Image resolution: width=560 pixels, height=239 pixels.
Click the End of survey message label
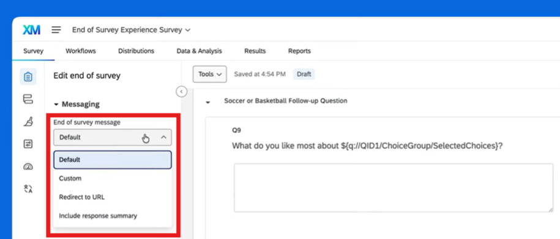click(x=87, y=123)
